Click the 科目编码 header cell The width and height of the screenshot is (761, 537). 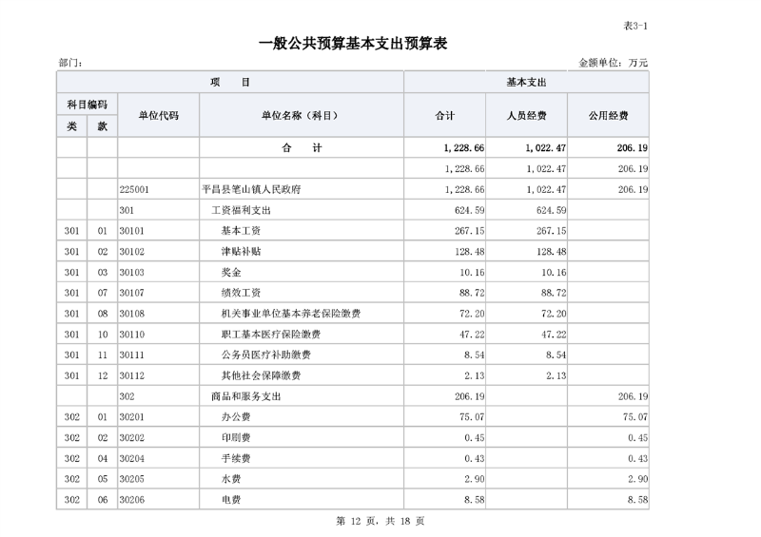tap(87, 104)
